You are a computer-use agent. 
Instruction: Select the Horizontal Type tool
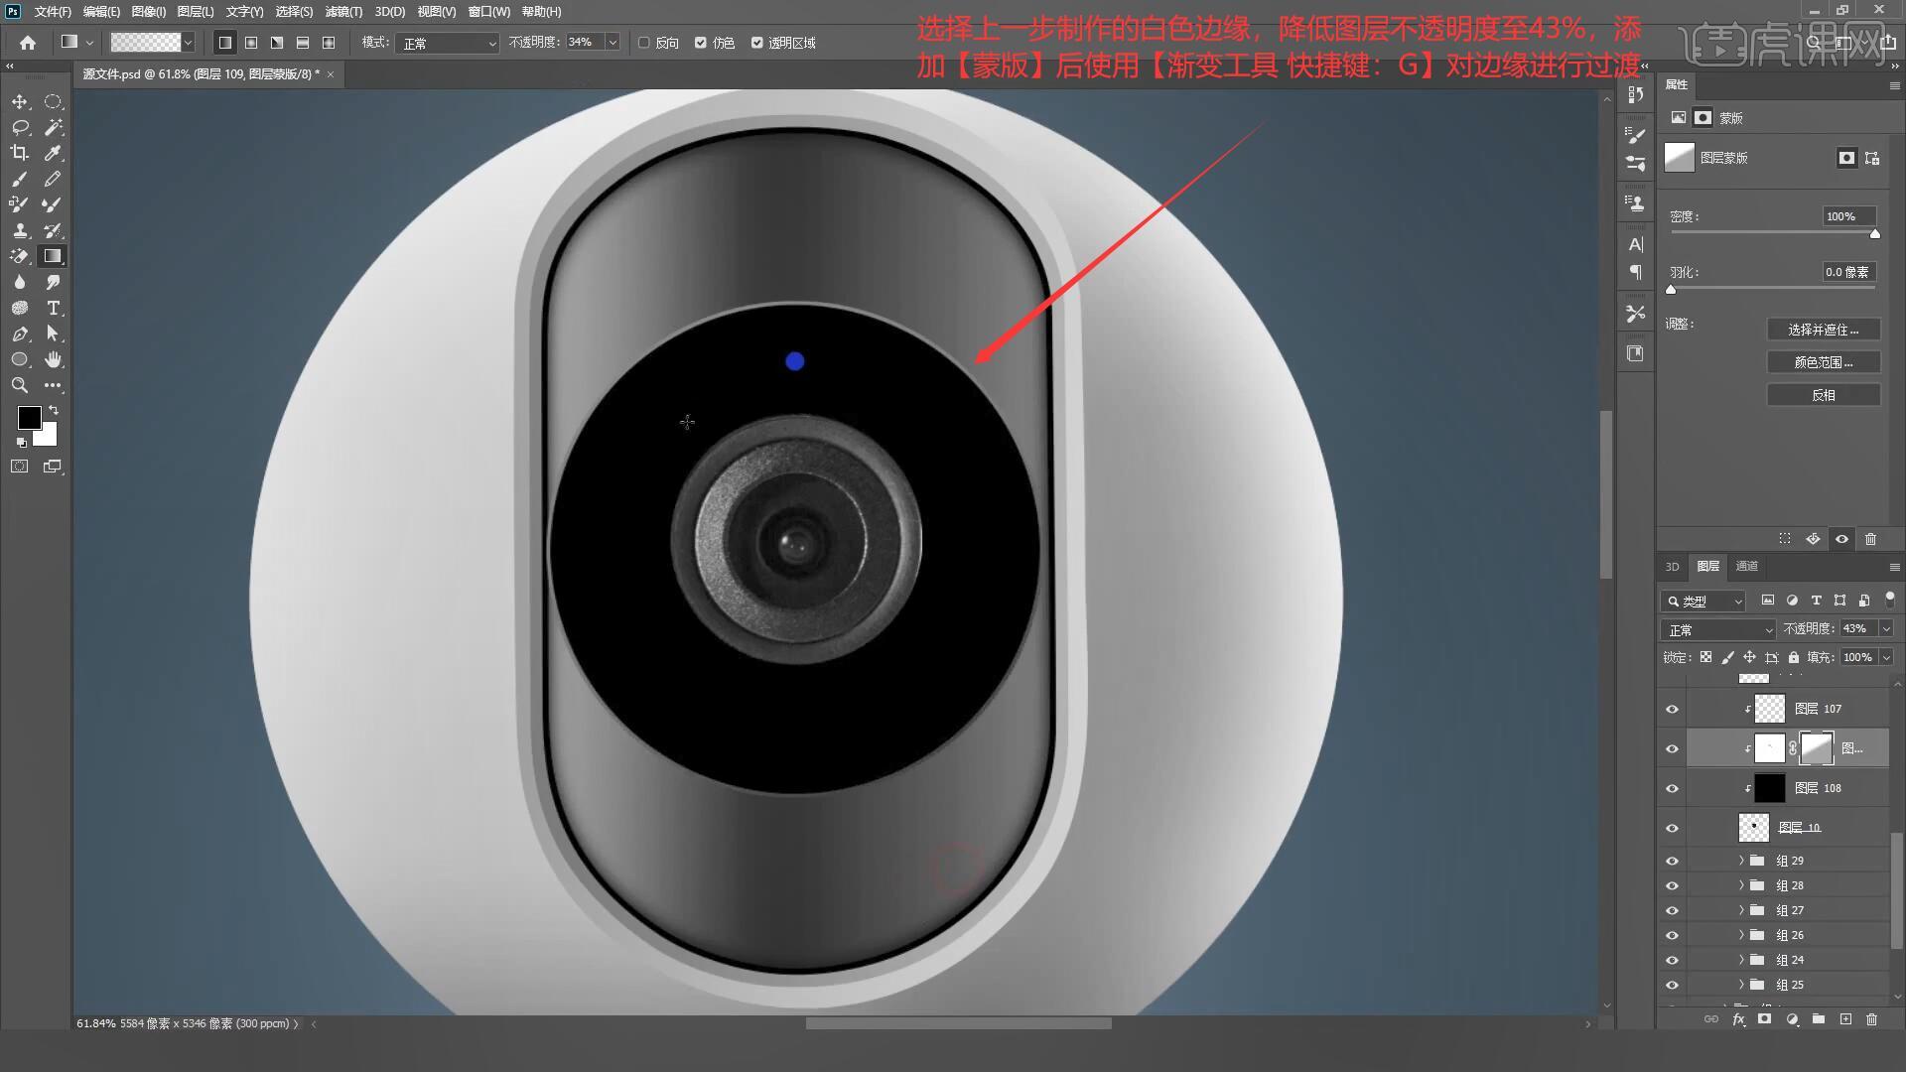(53, 308)
